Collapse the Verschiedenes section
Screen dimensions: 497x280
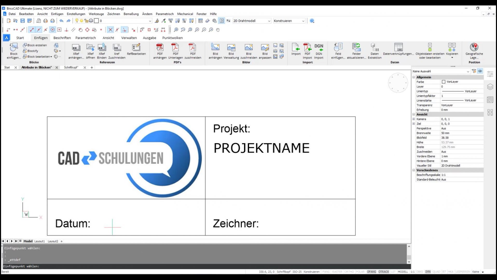(414, 170)
